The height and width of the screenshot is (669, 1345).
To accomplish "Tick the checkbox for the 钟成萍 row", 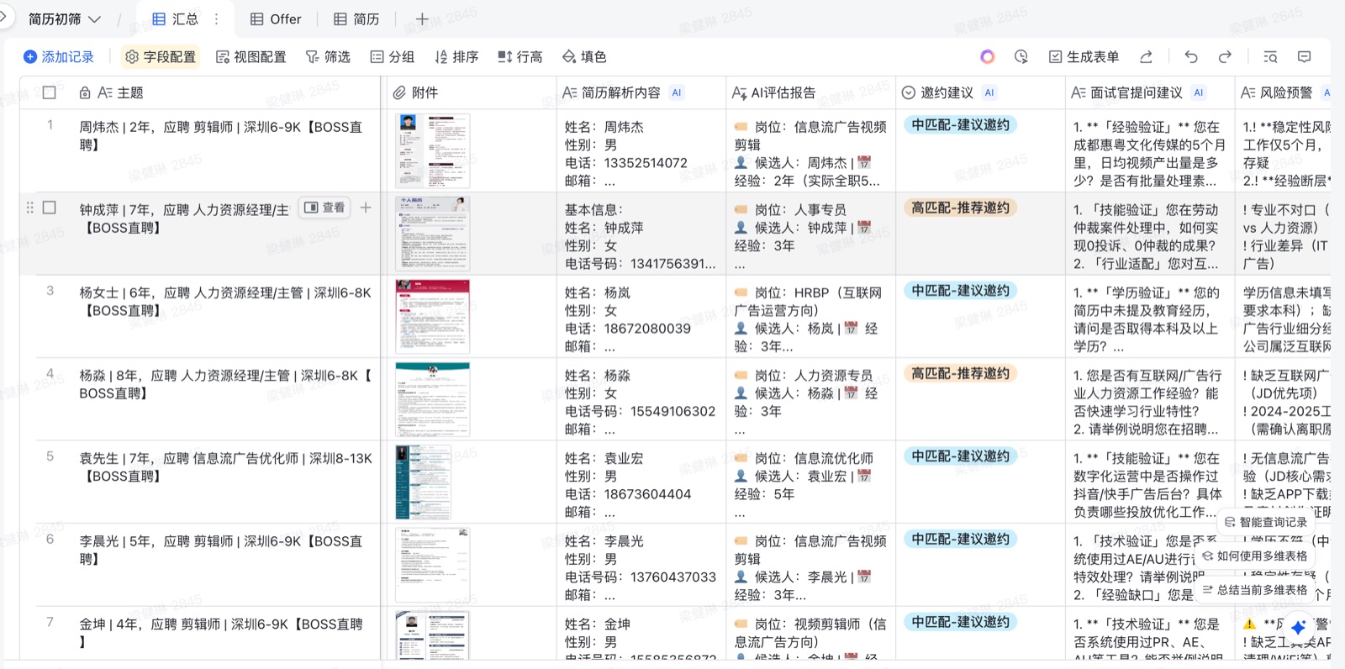I will coord(50,207).
